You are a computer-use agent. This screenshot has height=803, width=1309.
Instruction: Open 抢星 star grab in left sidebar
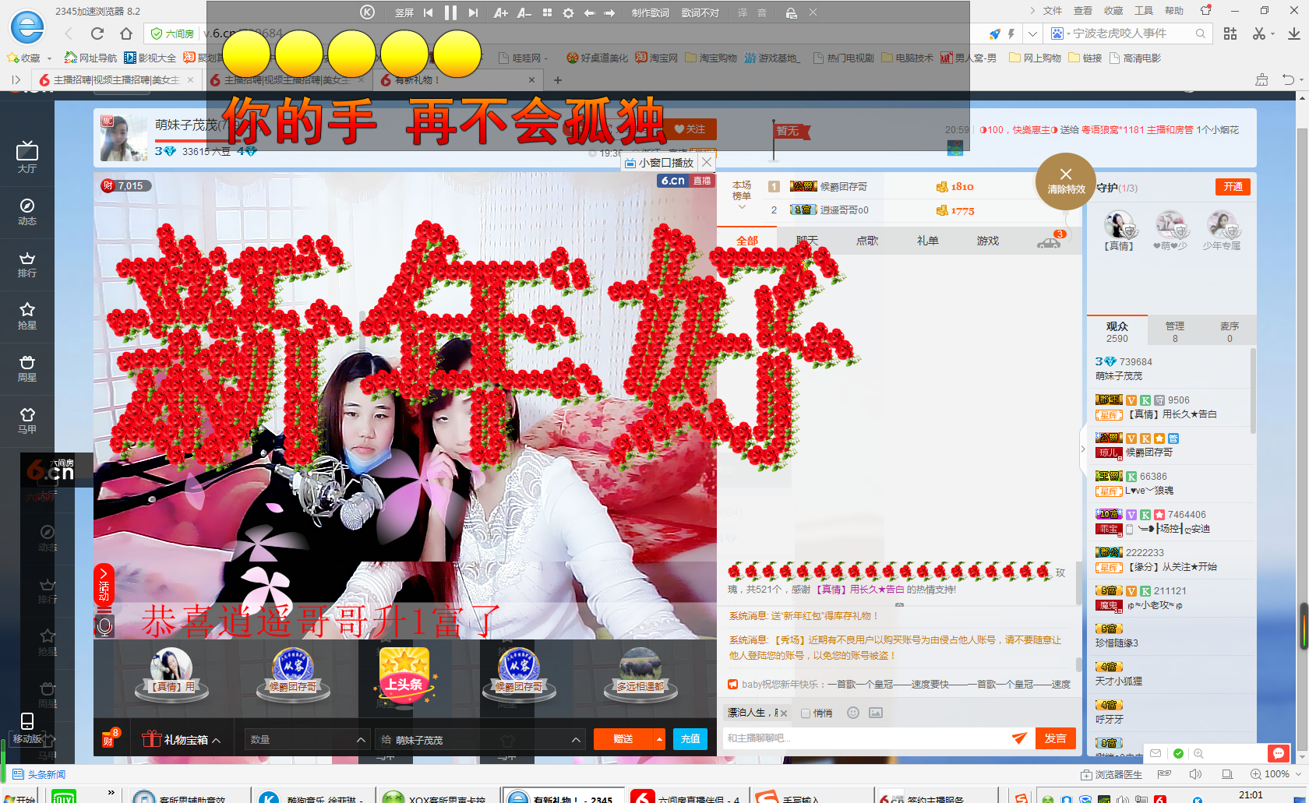click(27, 316)
